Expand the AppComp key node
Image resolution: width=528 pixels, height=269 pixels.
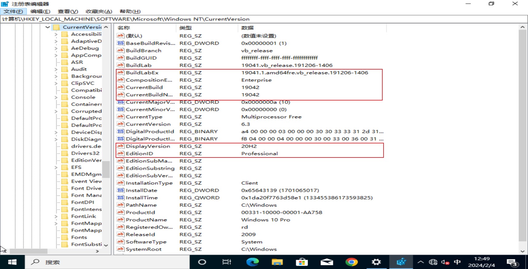(x=56, y=55)
